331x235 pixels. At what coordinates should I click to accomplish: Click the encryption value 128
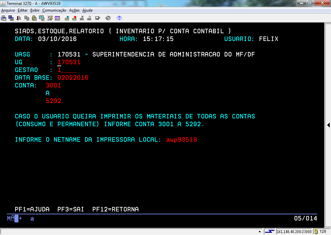pyautogui.click(x=323, y=231)
